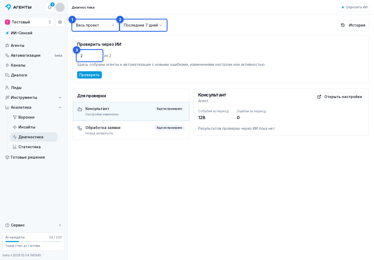
Task: Click the user avatar circle
Action: pos(60,7)
